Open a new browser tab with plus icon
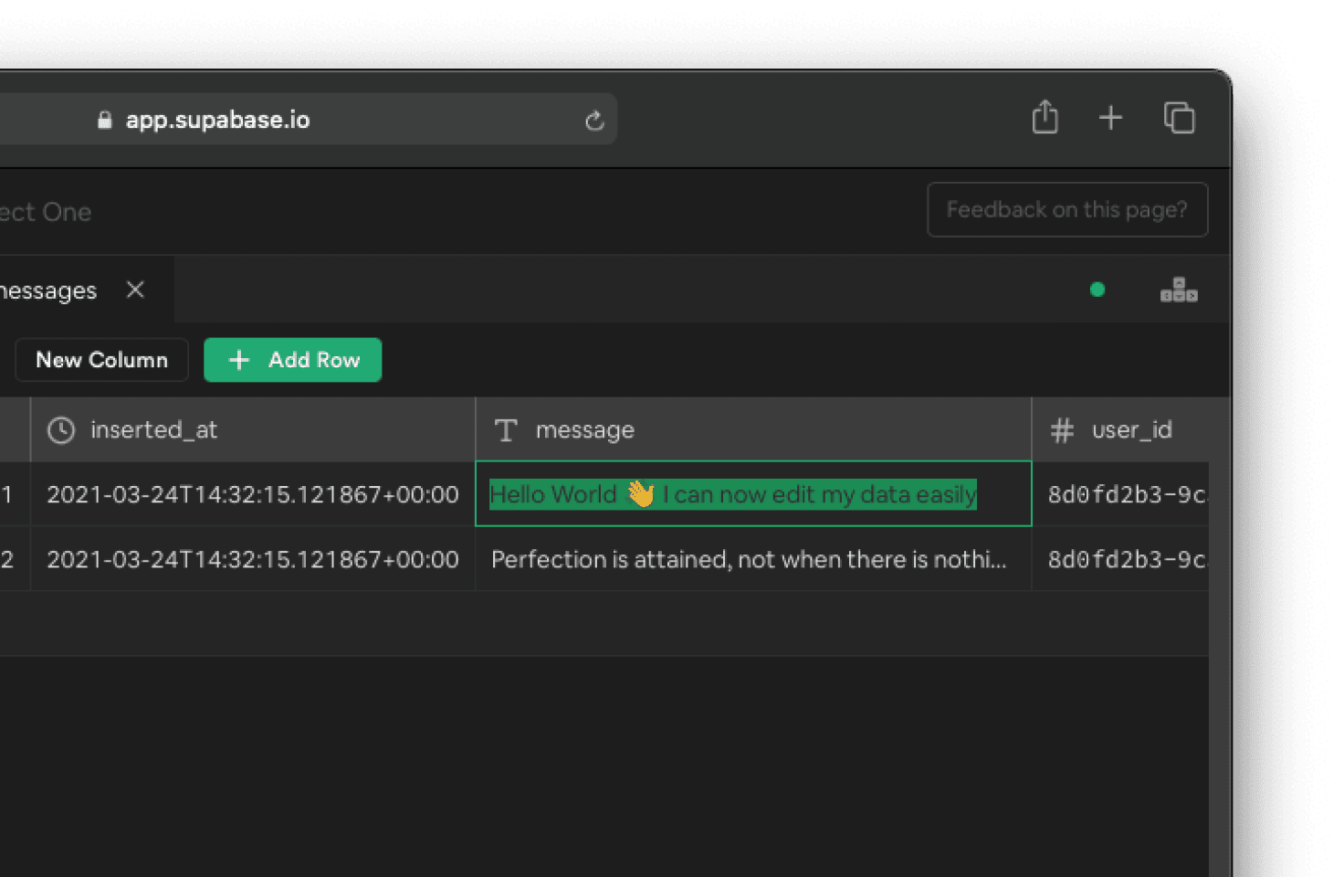 click(1110, 118)
